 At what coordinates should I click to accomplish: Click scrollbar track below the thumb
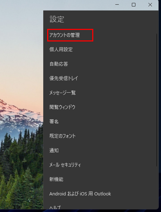[x=157, y=187]
